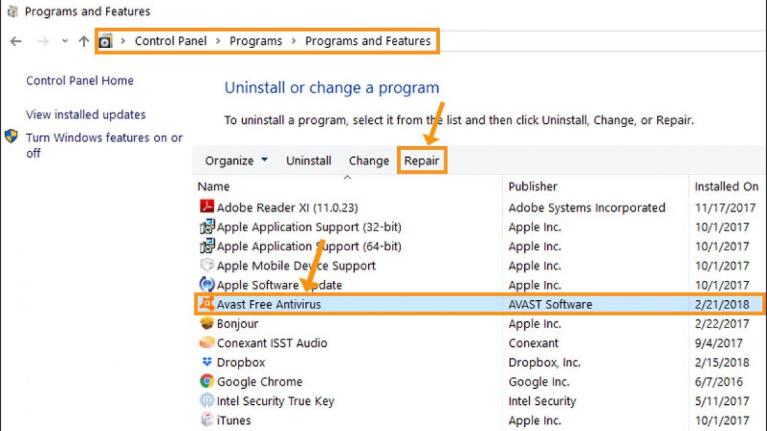Click the Google Chrome program icon
This screenshot has width=767, height=431.
tap(206, 382)
